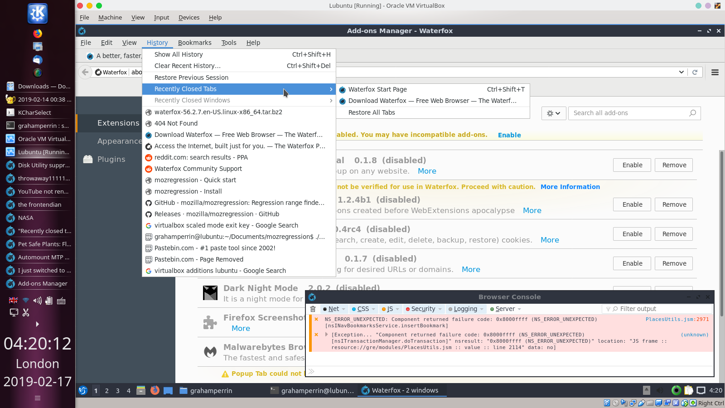Click the Firefox Screenshots puzzle icon
Screen dimensions: 725x408
coord(210,322)
